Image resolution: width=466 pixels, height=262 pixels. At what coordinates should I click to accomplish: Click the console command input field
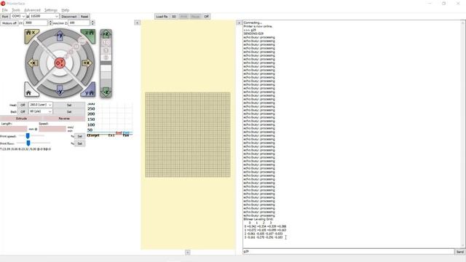click(x=348, y=251)
